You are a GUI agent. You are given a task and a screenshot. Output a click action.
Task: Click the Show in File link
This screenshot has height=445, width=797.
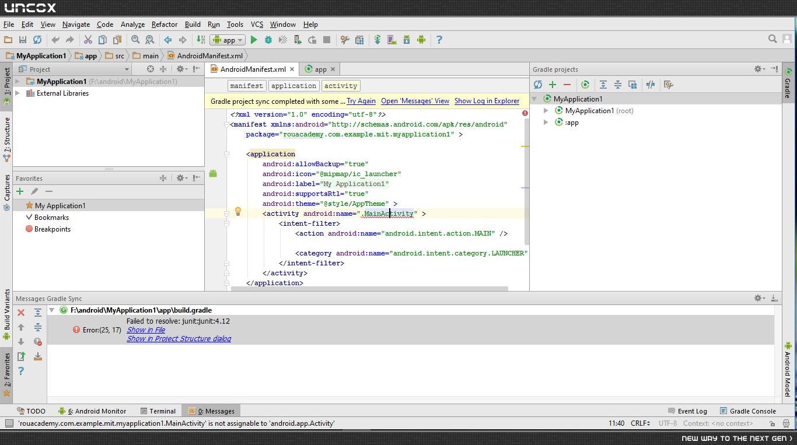pyautogui.click(x=146, y=330)
